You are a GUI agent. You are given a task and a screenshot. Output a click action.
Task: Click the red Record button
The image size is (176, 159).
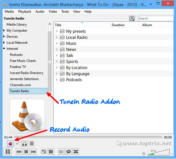click(x=10, y=143)
